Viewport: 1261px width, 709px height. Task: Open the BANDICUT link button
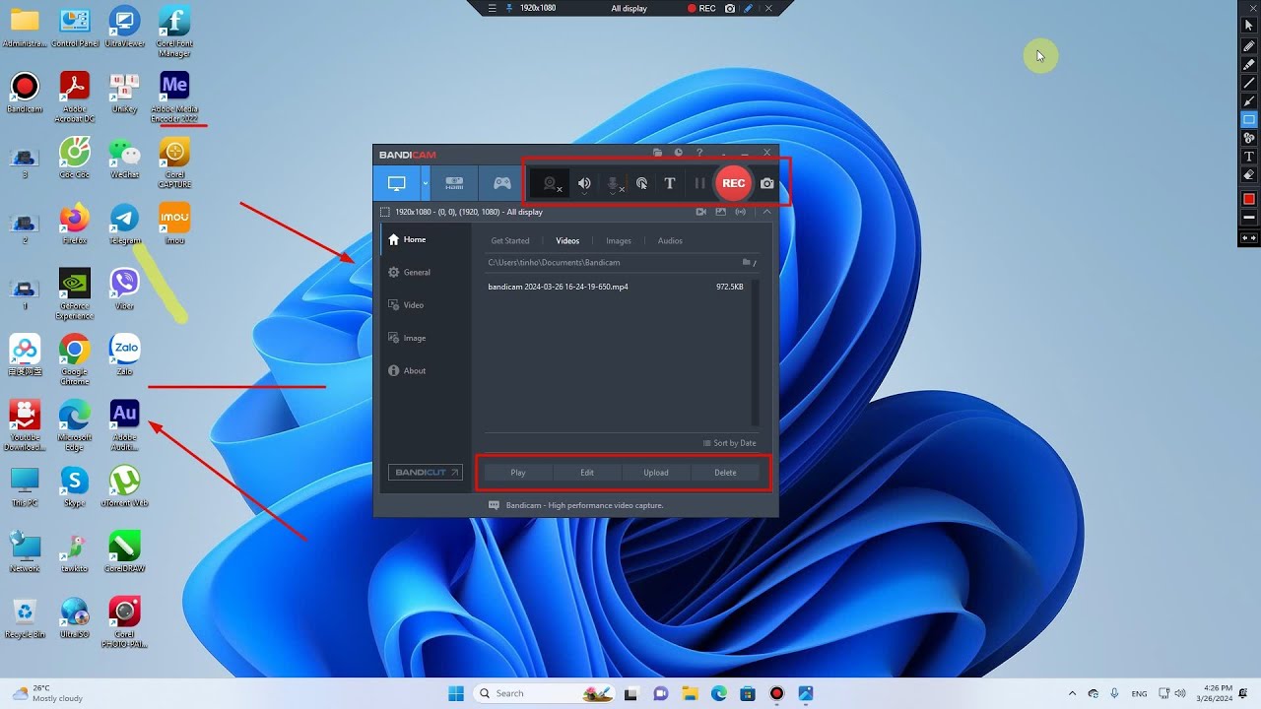425,473
